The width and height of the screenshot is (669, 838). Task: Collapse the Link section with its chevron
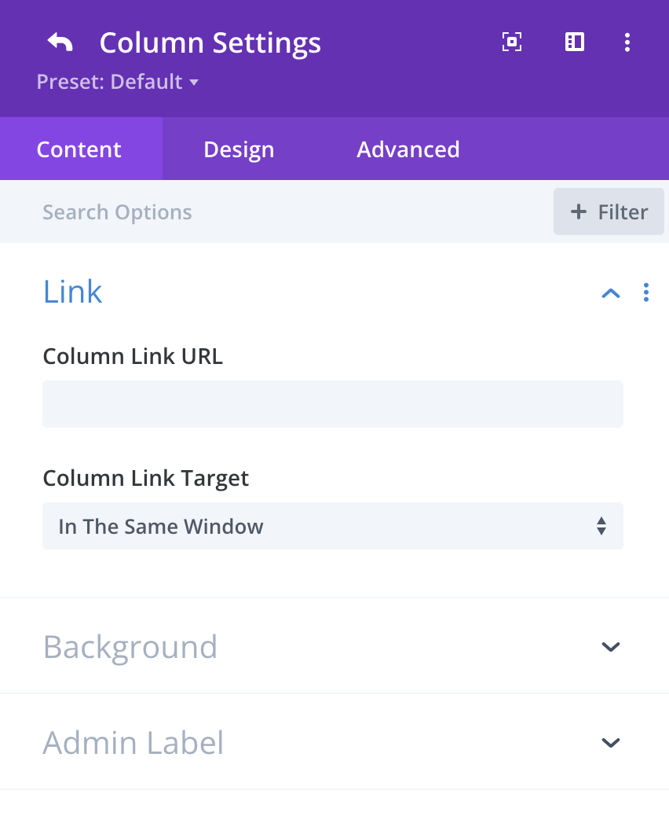pyautogui.click(x=610, y=293)
